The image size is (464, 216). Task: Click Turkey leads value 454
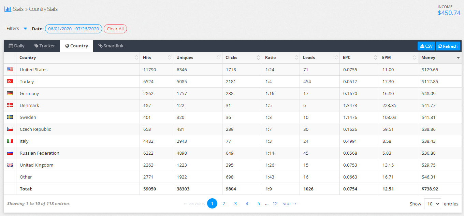(x=307, y=81)
